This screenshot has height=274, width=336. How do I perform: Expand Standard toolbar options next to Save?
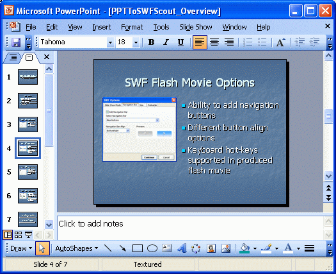pyautogui.click(x=28, y=43)
